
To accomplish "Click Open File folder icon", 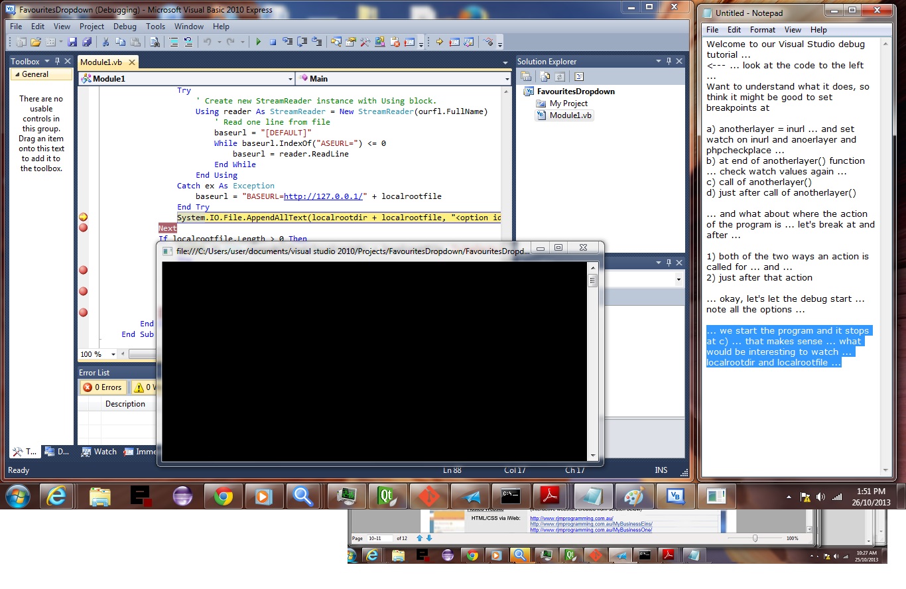I will point(35,42).
